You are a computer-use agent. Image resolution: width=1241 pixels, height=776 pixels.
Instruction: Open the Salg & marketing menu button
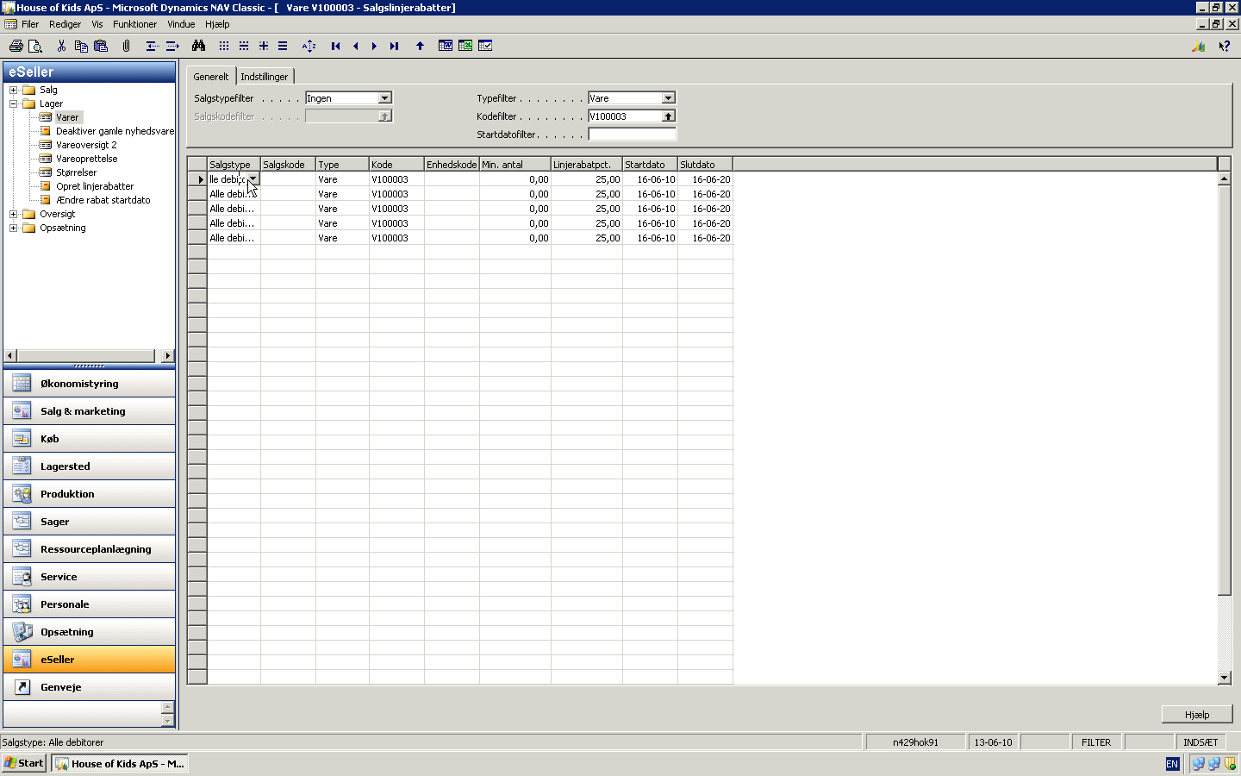click(90, 411)
